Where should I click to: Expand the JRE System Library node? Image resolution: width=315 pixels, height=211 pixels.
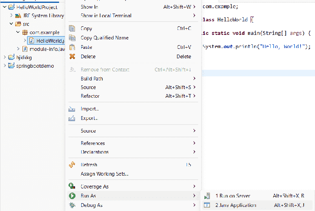tap(11, 15)
